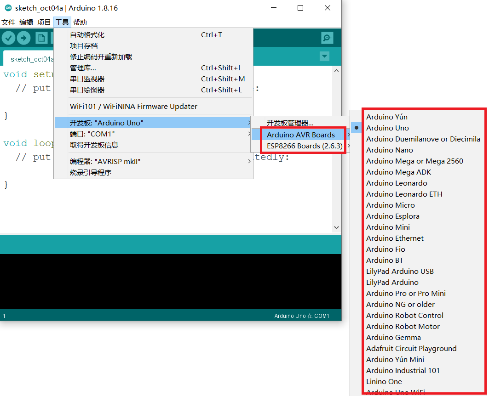Open 串口监视器 menu entry
Image resolution: width=489 pixels, height=396 pixels.
coord(154,79)
